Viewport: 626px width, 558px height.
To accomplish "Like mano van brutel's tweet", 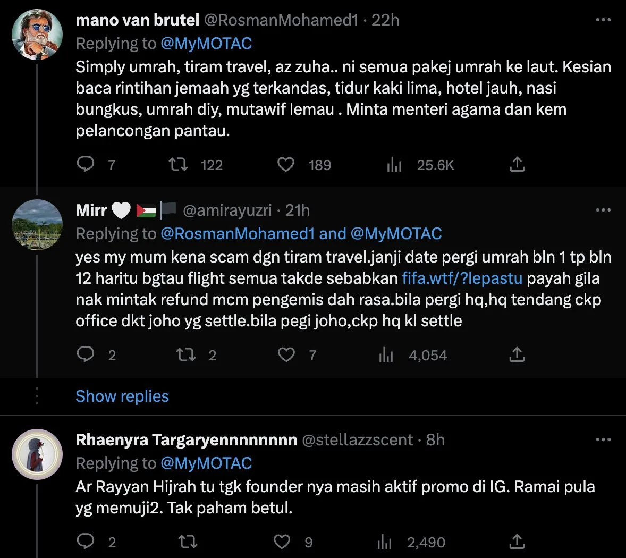I will pos(286,165).
